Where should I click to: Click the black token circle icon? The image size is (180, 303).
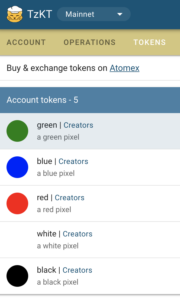pyautogui.click(x=17, y=276)
